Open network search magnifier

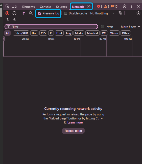coord(31,13)
